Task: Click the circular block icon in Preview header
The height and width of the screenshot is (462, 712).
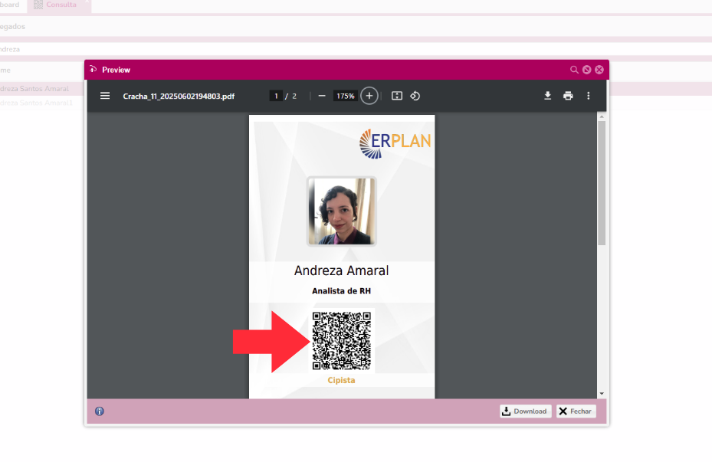Action: (586, 70)
